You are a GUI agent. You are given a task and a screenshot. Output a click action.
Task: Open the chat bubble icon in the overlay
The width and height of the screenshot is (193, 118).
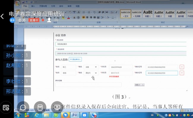click(x=23, y=108)
